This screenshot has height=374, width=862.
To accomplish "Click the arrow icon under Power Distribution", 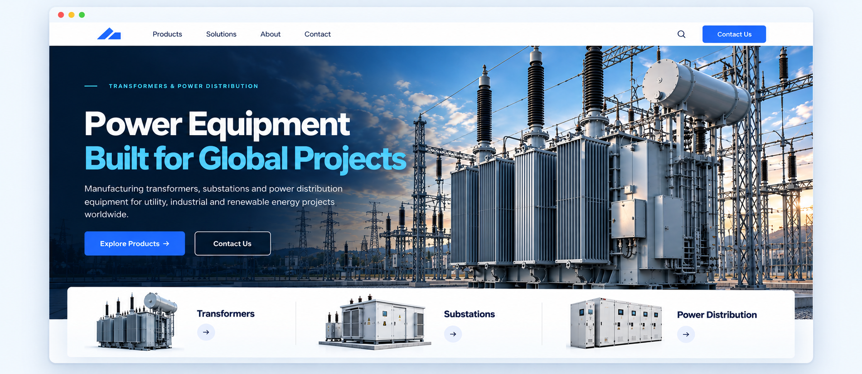I will [x=686, y=335].
